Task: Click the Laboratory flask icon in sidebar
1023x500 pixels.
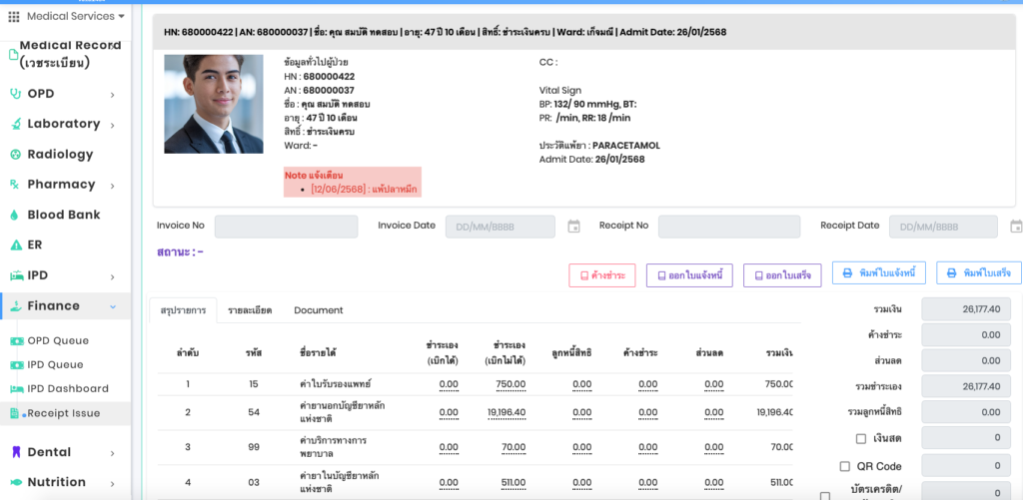Action: point(16,124)
